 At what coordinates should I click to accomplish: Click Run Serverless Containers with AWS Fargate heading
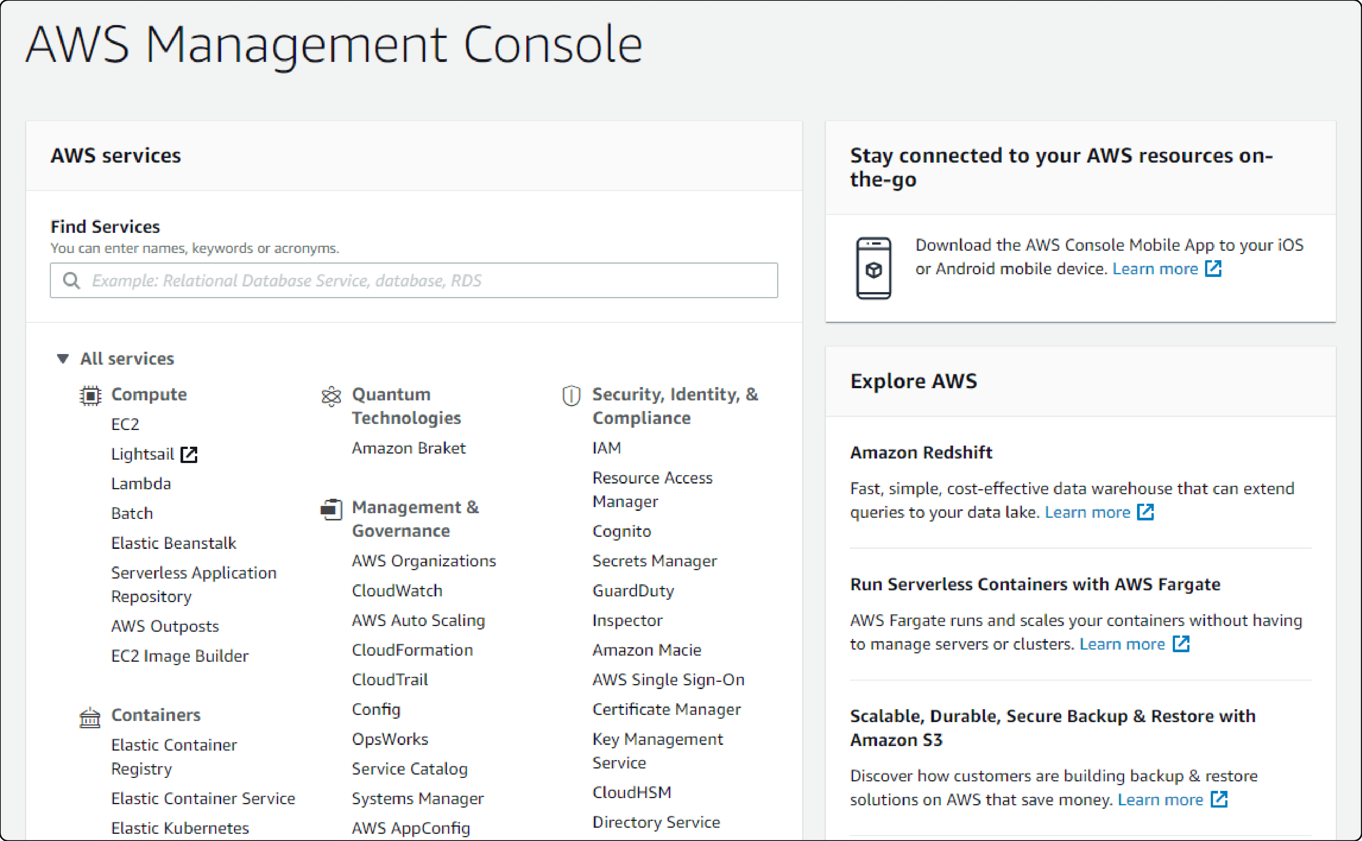click(x=1035, y=585)
